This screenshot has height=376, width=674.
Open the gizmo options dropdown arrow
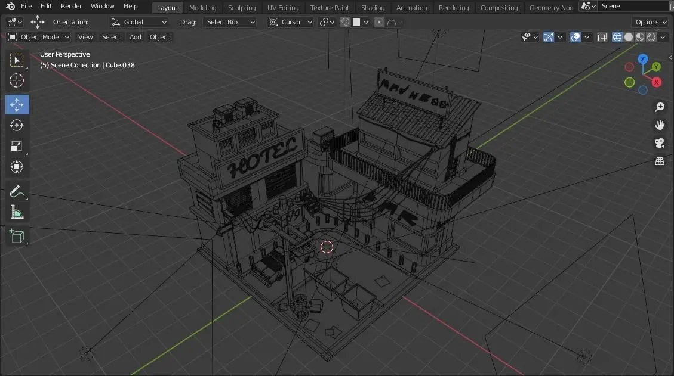559,38
